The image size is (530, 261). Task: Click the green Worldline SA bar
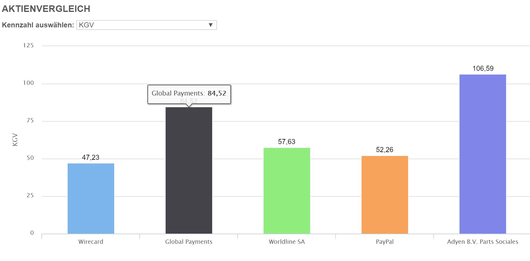coord(287,191)
